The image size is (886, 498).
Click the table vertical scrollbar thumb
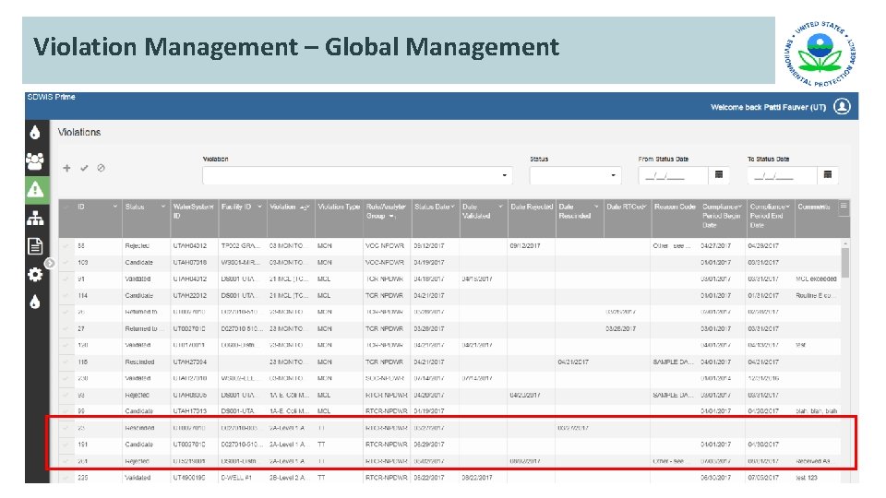tap(845, 263)
